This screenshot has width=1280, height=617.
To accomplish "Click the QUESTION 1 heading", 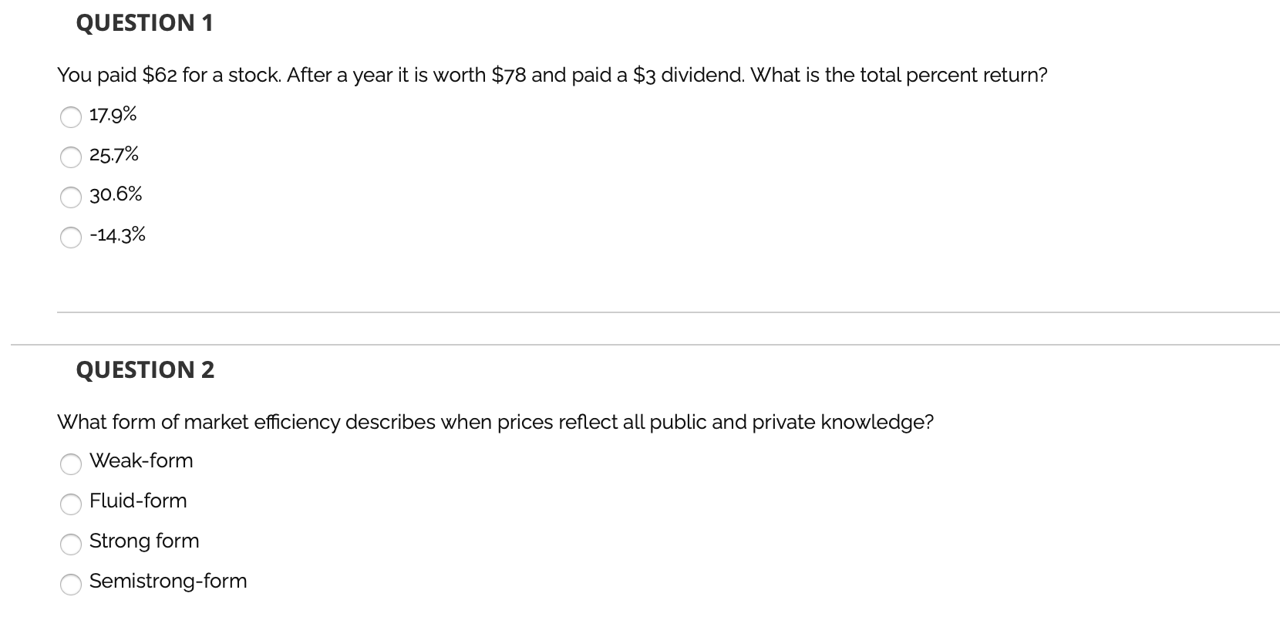I will coord(143,23).
